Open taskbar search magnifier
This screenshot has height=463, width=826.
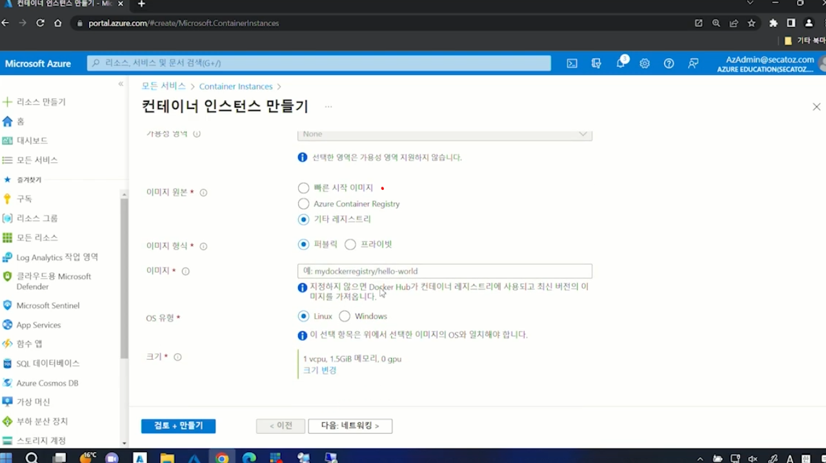click(32, 458)
